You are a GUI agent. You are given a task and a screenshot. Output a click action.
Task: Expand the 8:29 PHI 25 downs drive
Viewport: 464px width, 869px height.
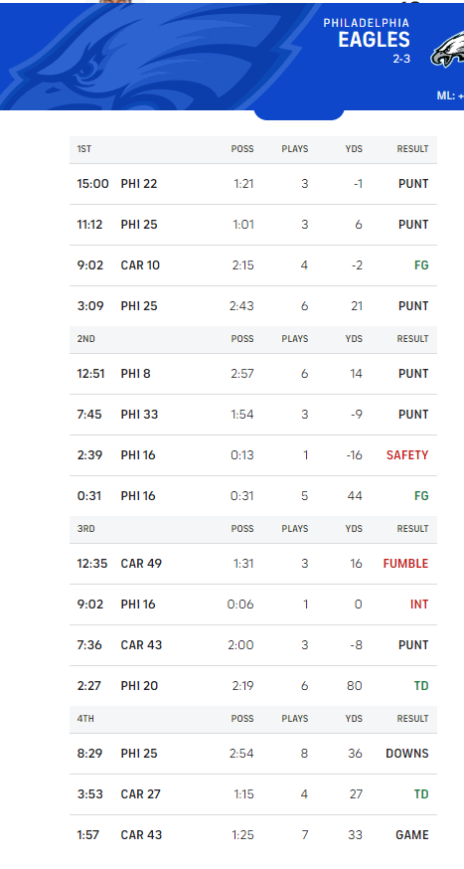point(253,754)
